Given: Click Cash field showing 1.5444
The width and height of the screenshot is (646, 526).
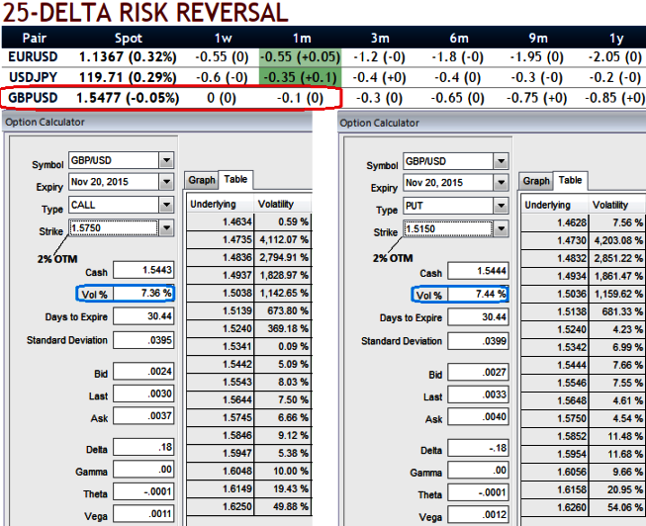Looking at the screenshot, I should click(x=478, y=271).
